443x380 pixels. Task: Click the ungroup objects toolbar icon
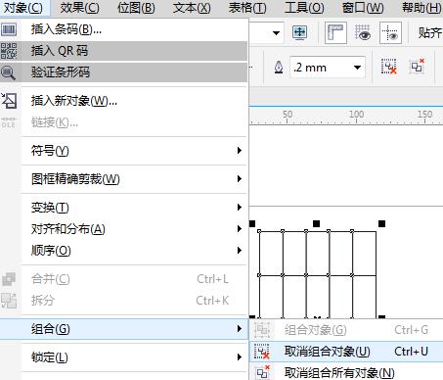coord(389,67)
